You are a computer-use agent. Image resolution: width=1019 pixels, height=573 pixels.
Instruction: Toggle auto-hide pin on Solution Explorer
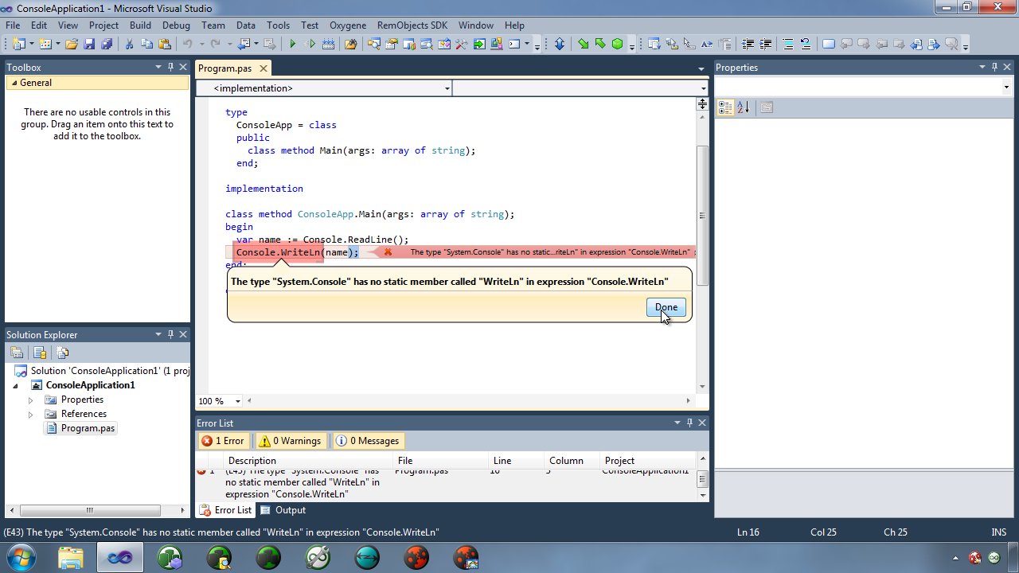170,335
